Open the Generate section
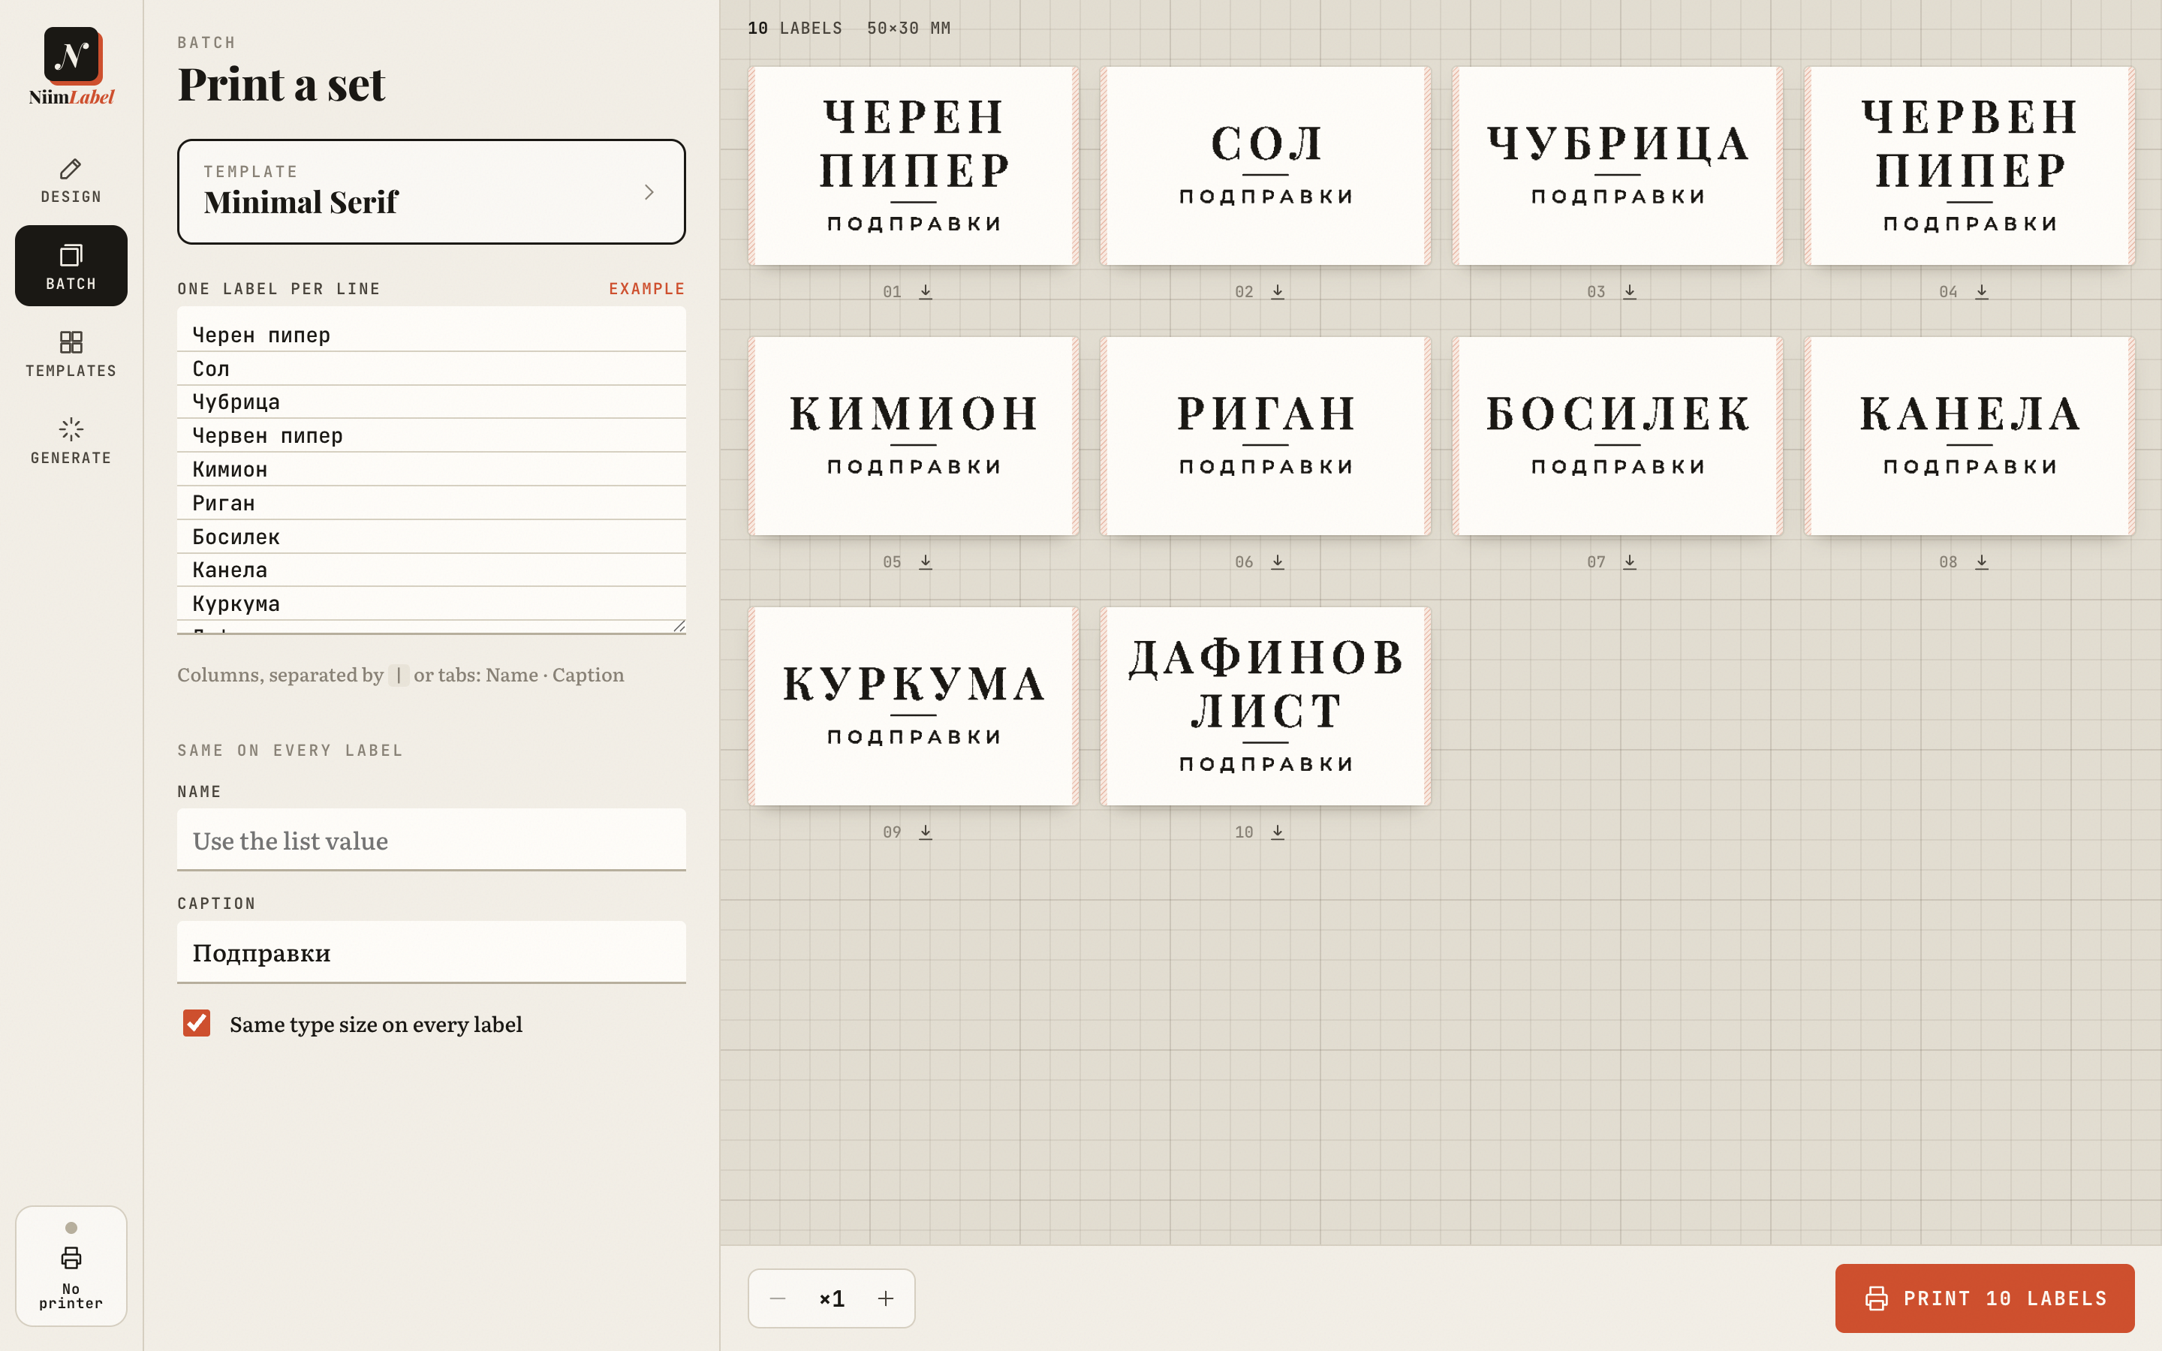Image resolution: width=2162 pixels, height=1351 pixels. [x=71, y=441]
